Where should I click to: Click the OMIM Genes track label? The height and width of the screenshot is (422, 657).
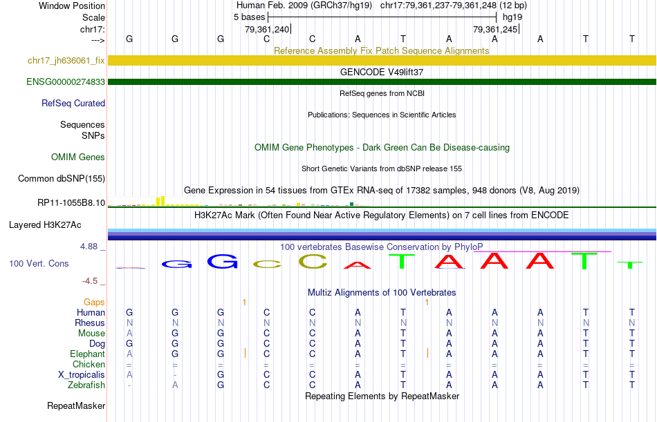pyautogui.click(x=77, y=157)
